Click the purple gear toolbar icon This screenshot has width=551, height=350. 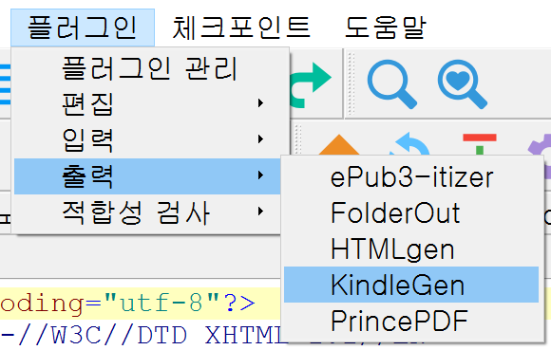point(540,144)
